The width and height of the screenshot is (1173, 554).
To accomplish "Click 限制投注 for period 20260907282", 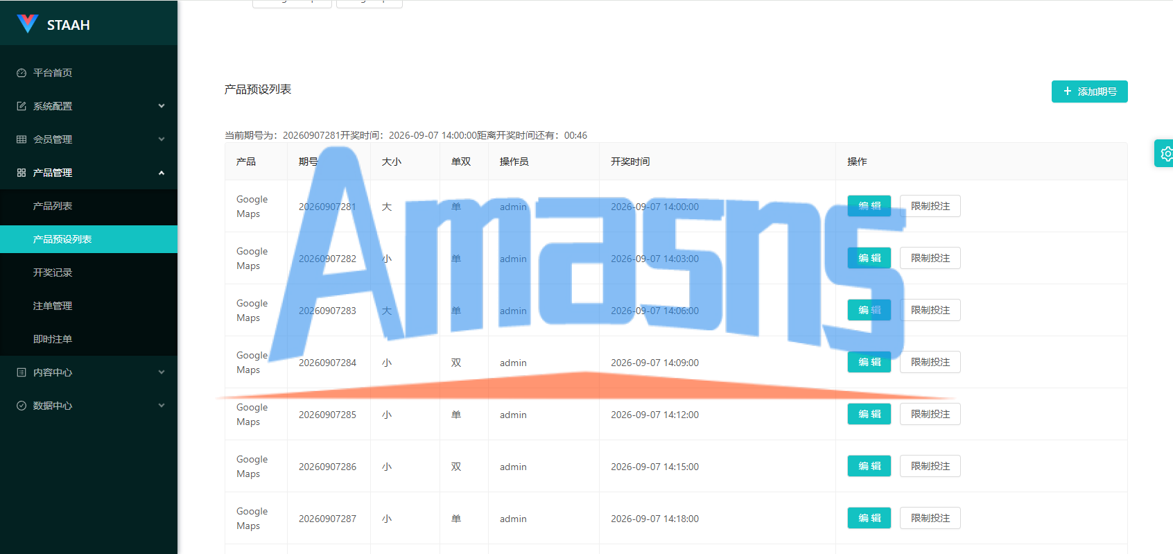I will pos(930,258).
